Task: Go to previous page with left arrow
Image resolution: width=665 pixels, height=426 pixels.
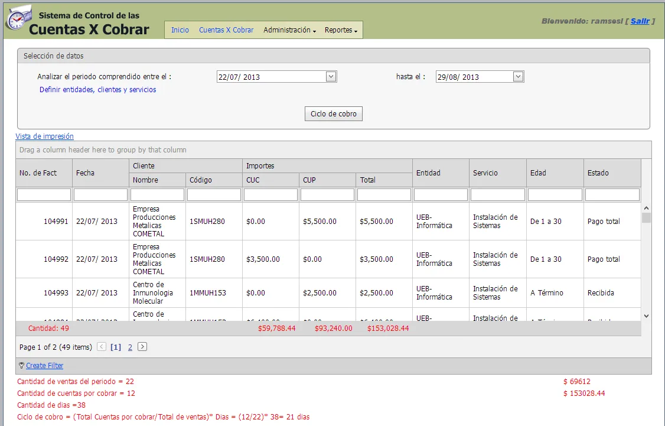Action: pos(102,347)
